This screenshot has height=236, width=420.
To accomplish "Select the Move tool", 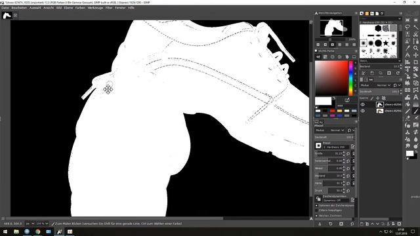I will [415, 55].
